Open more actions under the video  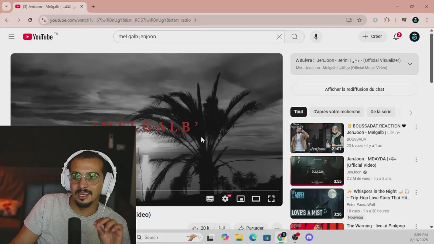[277, 228]
